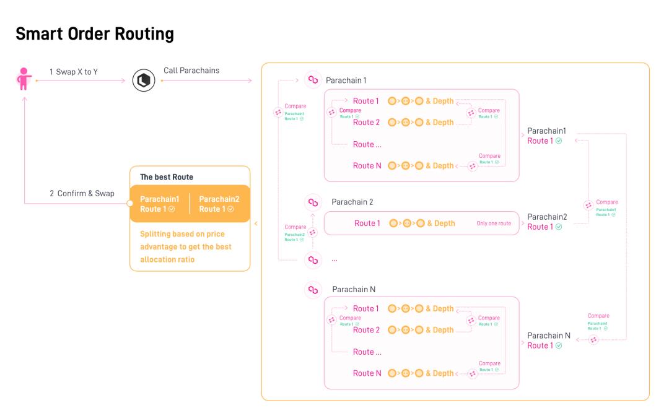The image size is (669, 408).
Task: Click the green checkmark beside Parachain N Route 1
Action: [x=559, y=345]
